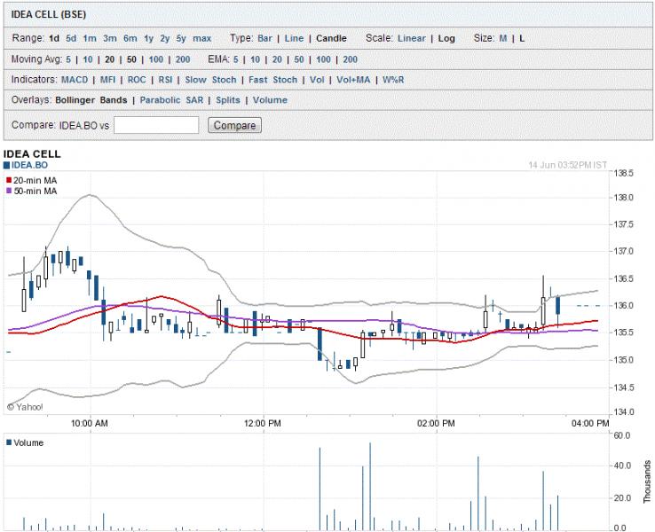The image size is (655, 532).
Task: Enable the Parabolic SAR overlay
Action: point(171,100)
